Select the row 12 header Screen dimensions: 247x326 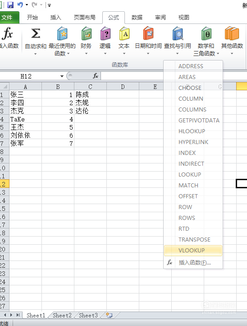(5, 184)
